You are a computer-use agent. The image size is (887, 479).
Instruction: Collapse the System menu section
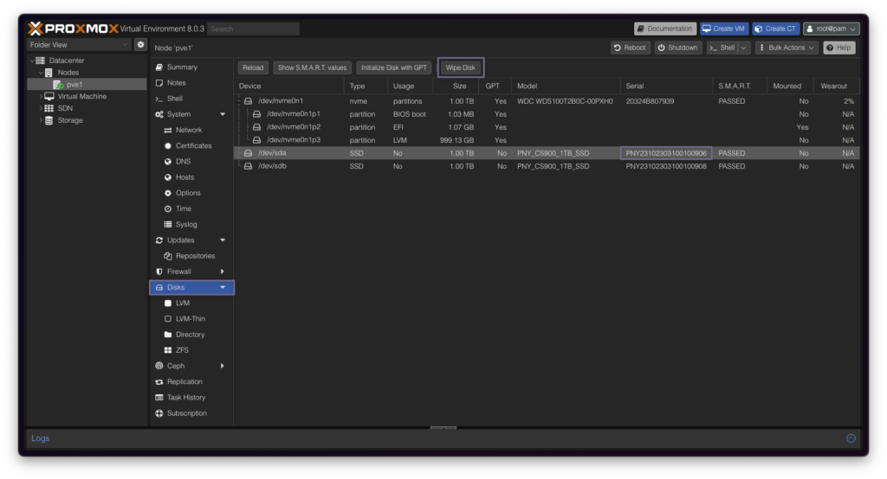pyautogui.click(x=223, y=114)
